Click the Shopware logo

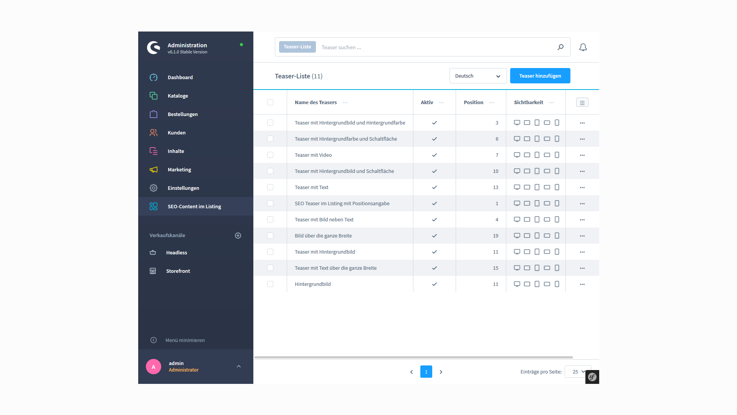154,48
